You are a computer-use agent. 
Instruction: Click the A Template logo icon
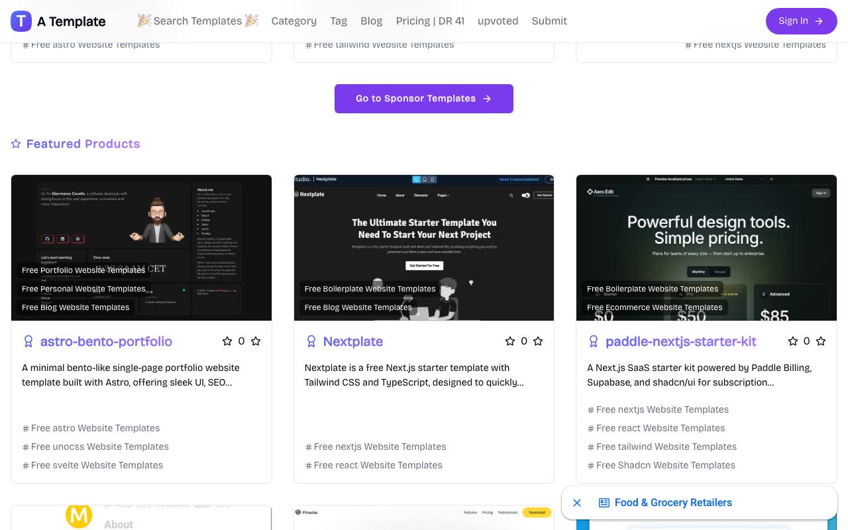tap(21, 21)
